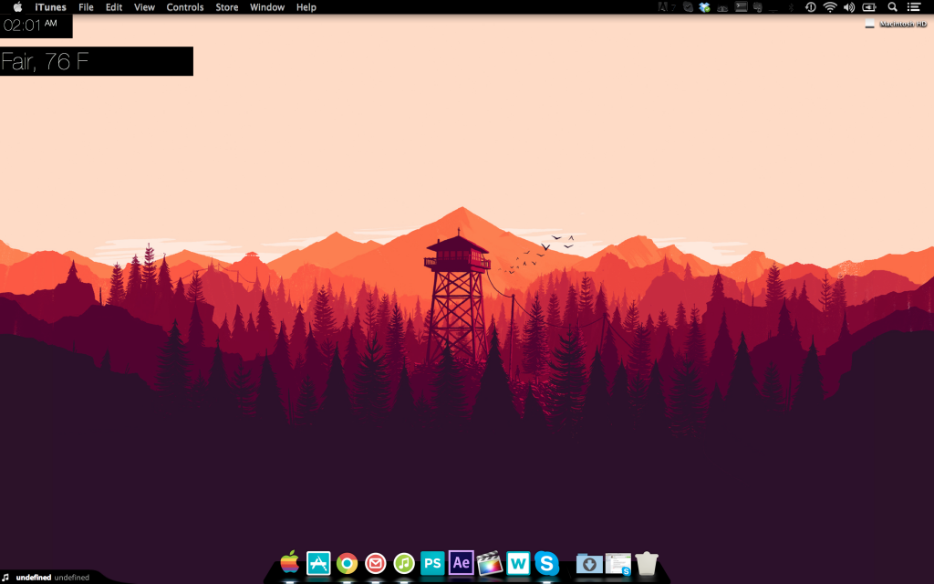Open the red mail app in dock
This screenshot has width=934, height=584.
tap(375, 563)
